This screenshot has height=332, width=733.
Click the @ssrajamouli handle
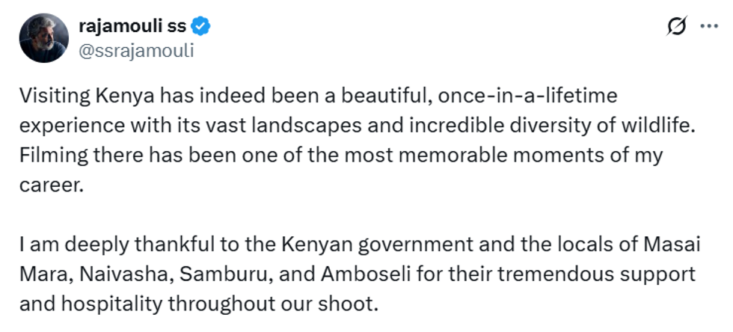(136, 49)
